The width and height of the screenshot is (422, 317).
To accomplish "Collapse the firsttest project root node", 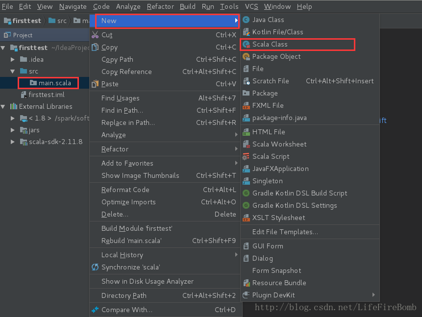I will [3, 48].
